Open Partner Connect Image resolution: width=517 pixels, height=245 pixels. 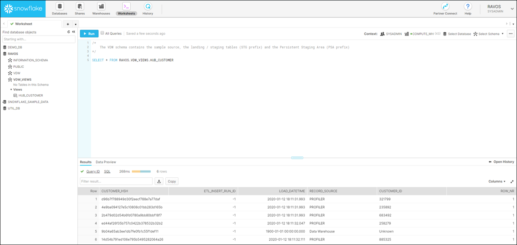pos(445,8)
